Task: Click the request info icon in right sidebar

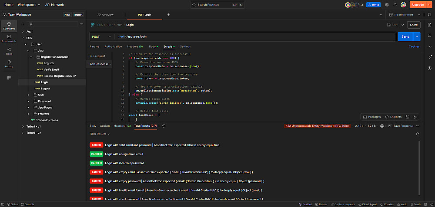Action: click(429, 68)
